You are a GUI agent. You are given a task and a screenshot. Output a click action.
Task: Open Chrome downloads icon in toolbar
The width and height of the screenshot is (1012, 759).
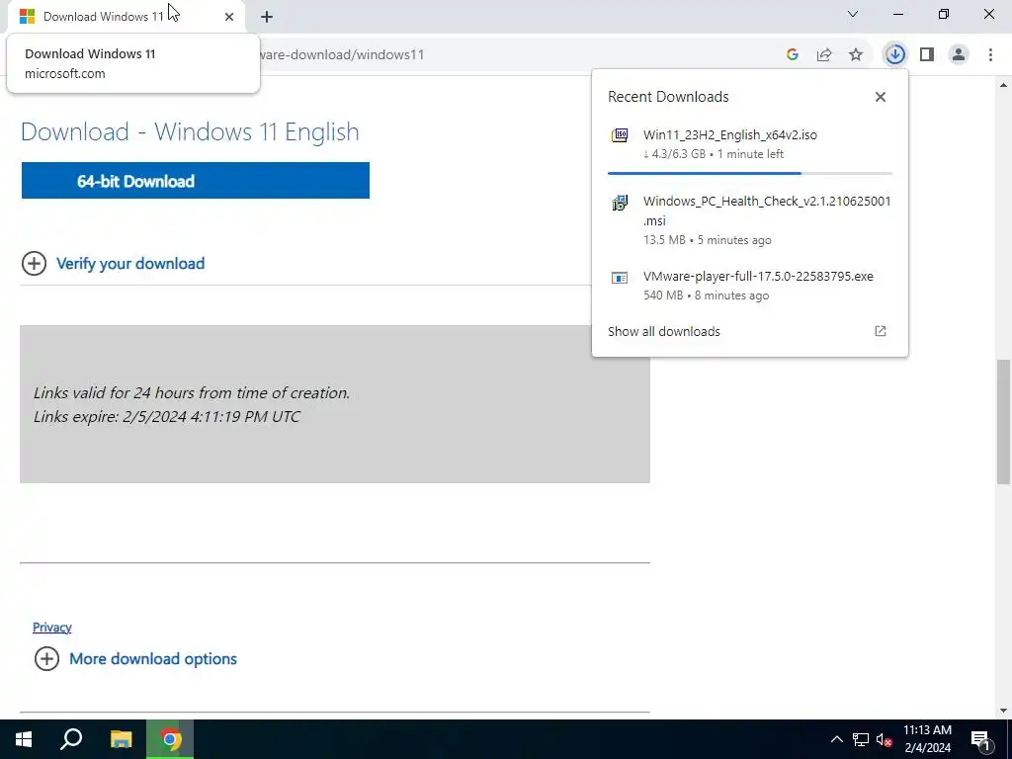tap(894, 54)
